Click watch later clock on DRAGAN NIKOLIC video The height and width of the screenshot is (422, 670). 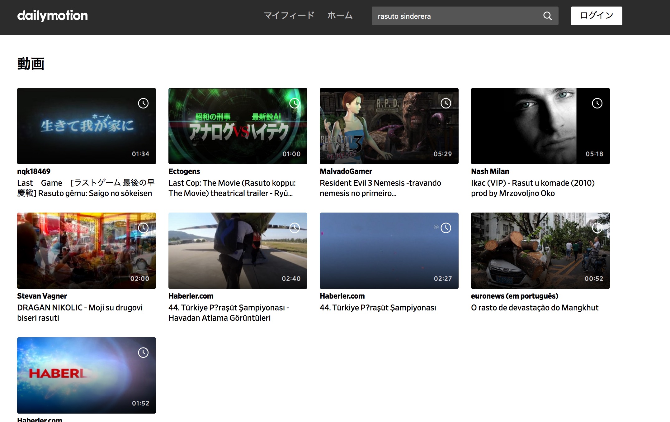coord(143,228)
